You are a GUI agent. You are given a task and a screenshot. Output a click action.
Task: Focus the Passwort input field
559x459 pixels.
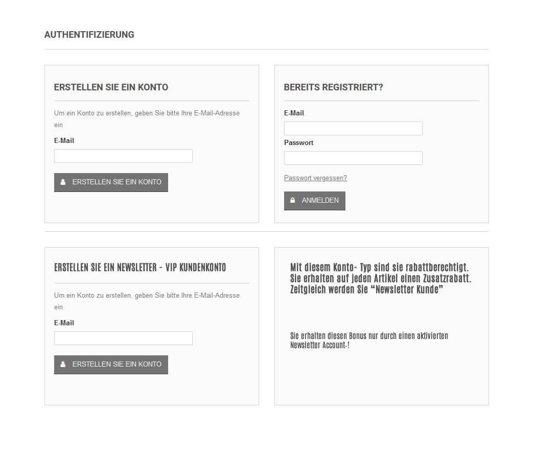[353, 158]
